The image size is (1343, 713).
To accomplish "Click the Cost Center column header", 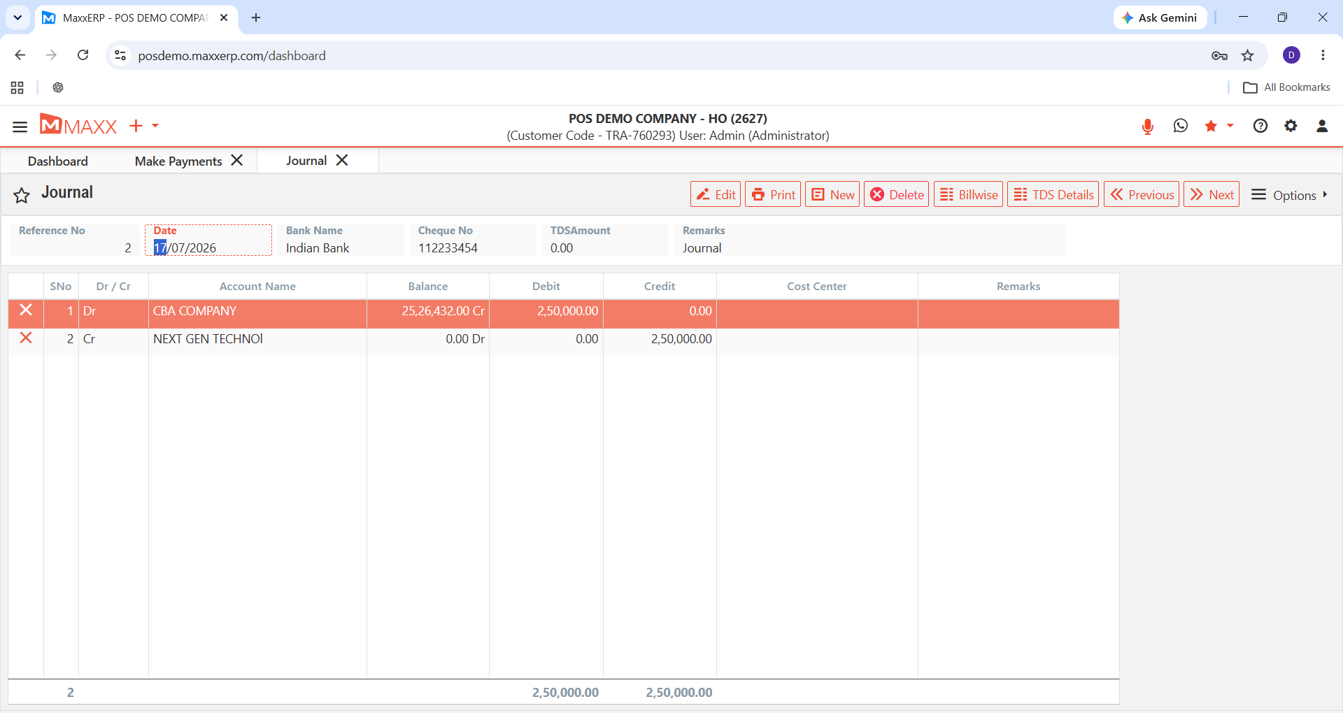I will pyautogui.click(x=817, y=287).
